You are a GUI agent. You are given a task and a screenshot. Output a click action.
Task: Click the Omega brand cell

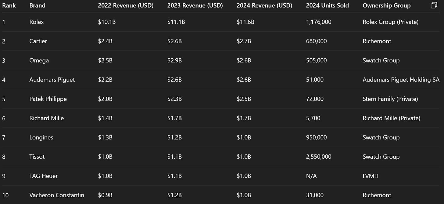[39, 60]
